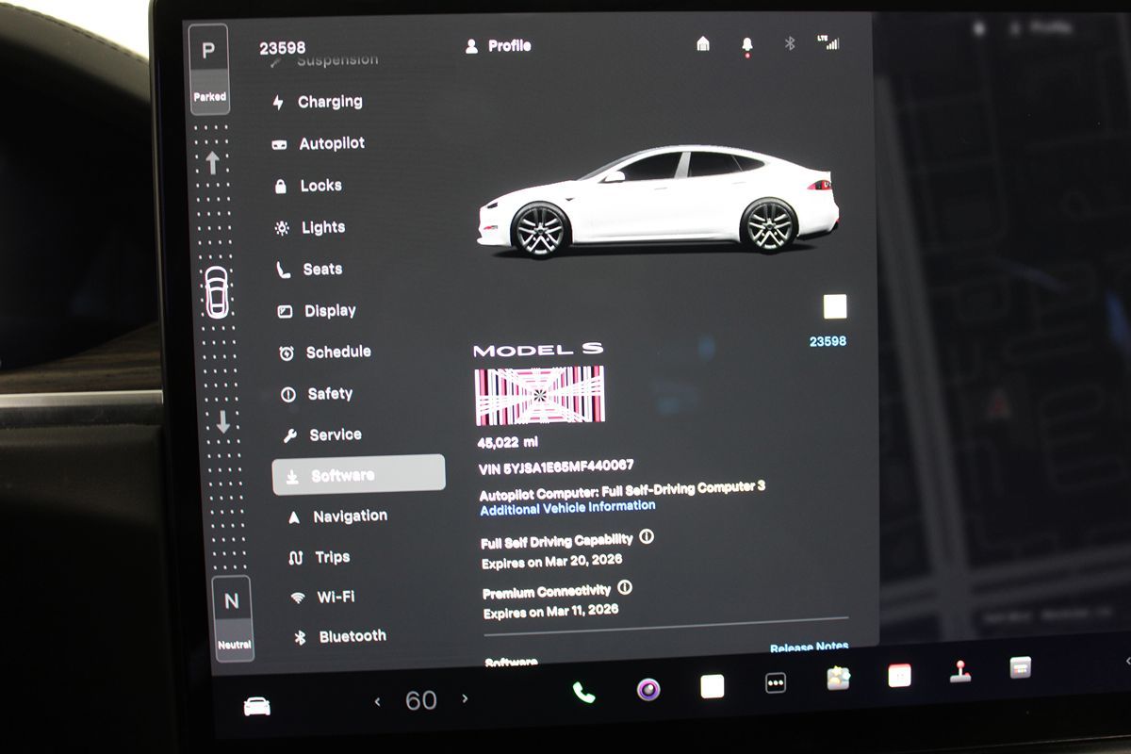The image size is (1131, 754).
Task: Tap the up arrow on drive strip
Action: pos(212,162)
